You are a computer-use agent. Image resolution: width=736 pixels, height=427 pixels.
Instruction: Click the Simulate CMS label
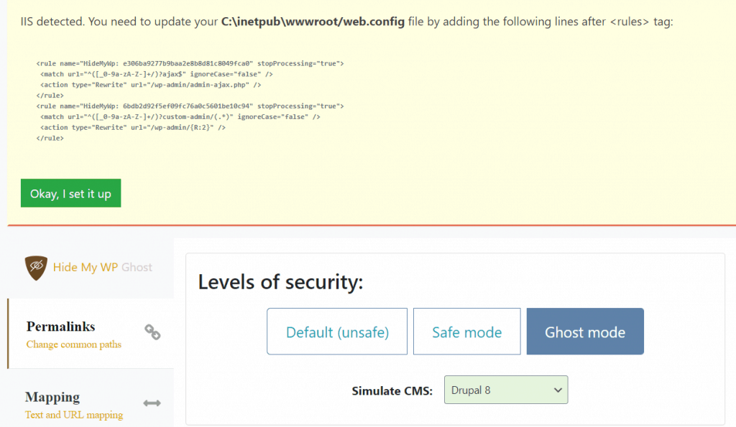[x=392, y=391]
